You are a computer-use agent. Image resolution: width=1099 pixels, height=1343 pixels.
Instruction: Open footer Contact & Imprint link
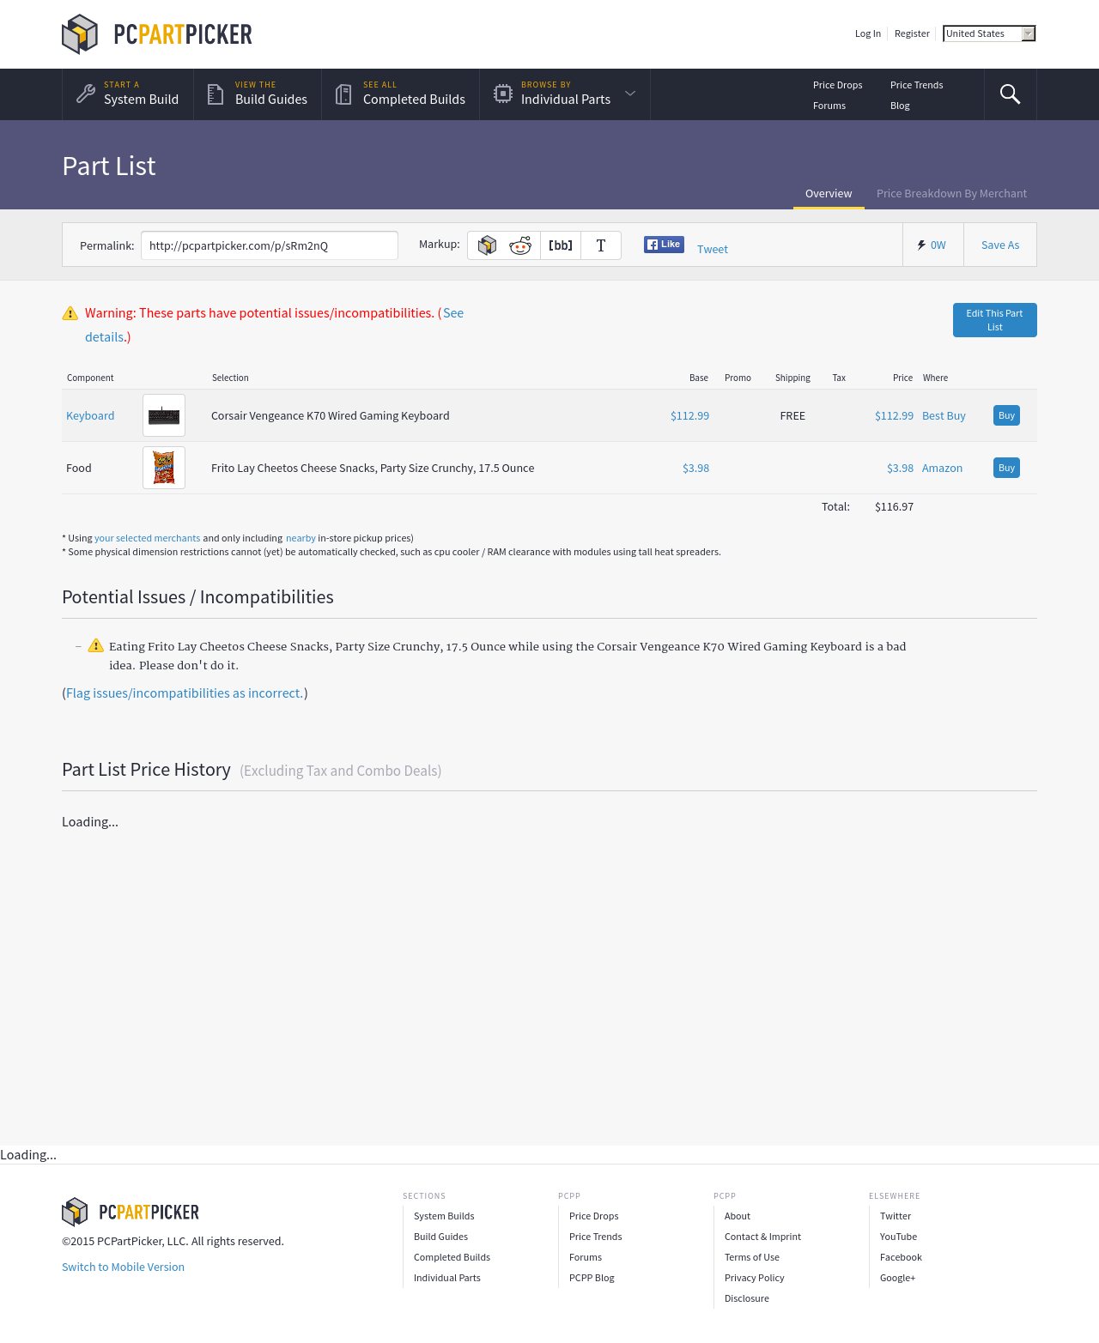point(762,1237)
